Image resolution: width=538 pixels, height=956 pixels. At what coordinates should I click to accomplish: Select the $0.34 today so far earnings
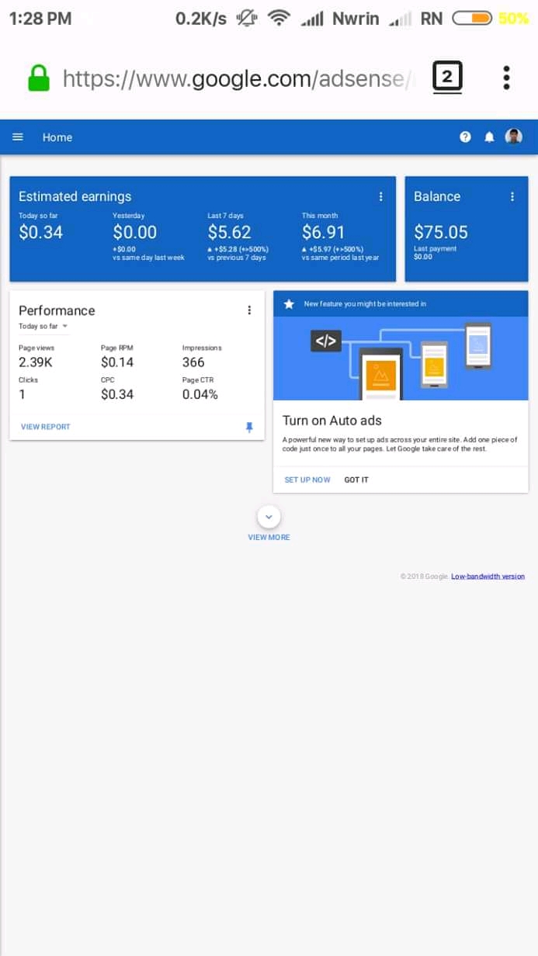41,232
